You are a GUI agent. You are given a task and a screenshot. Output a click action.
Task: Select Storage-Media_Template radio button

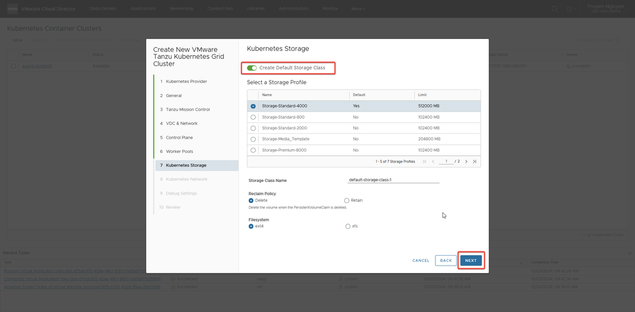point(253,139)
